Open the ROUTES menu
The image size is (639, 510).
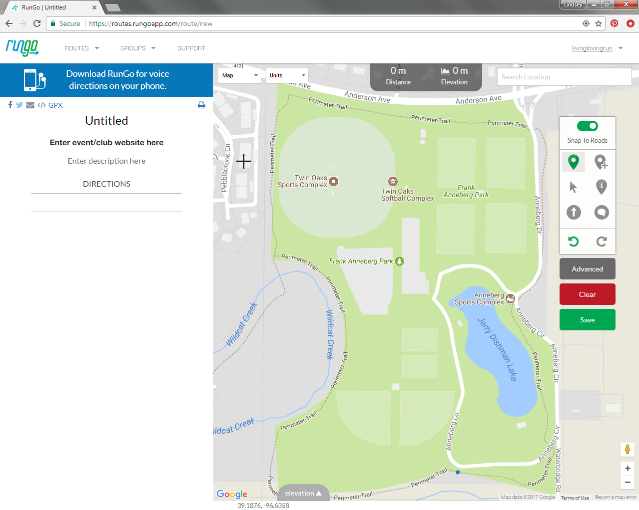click(x=82, y=48)
